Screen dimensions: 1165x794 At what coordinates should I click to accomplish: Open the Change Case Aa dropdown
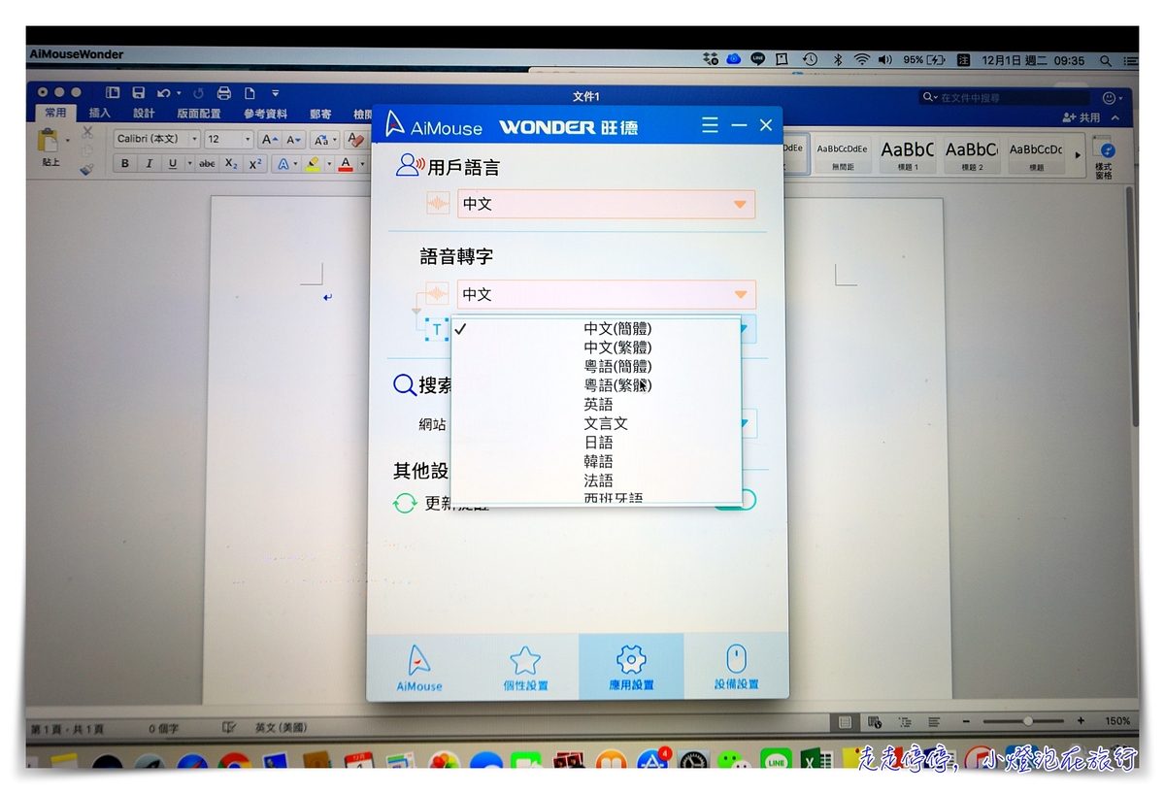coord(324,139)
